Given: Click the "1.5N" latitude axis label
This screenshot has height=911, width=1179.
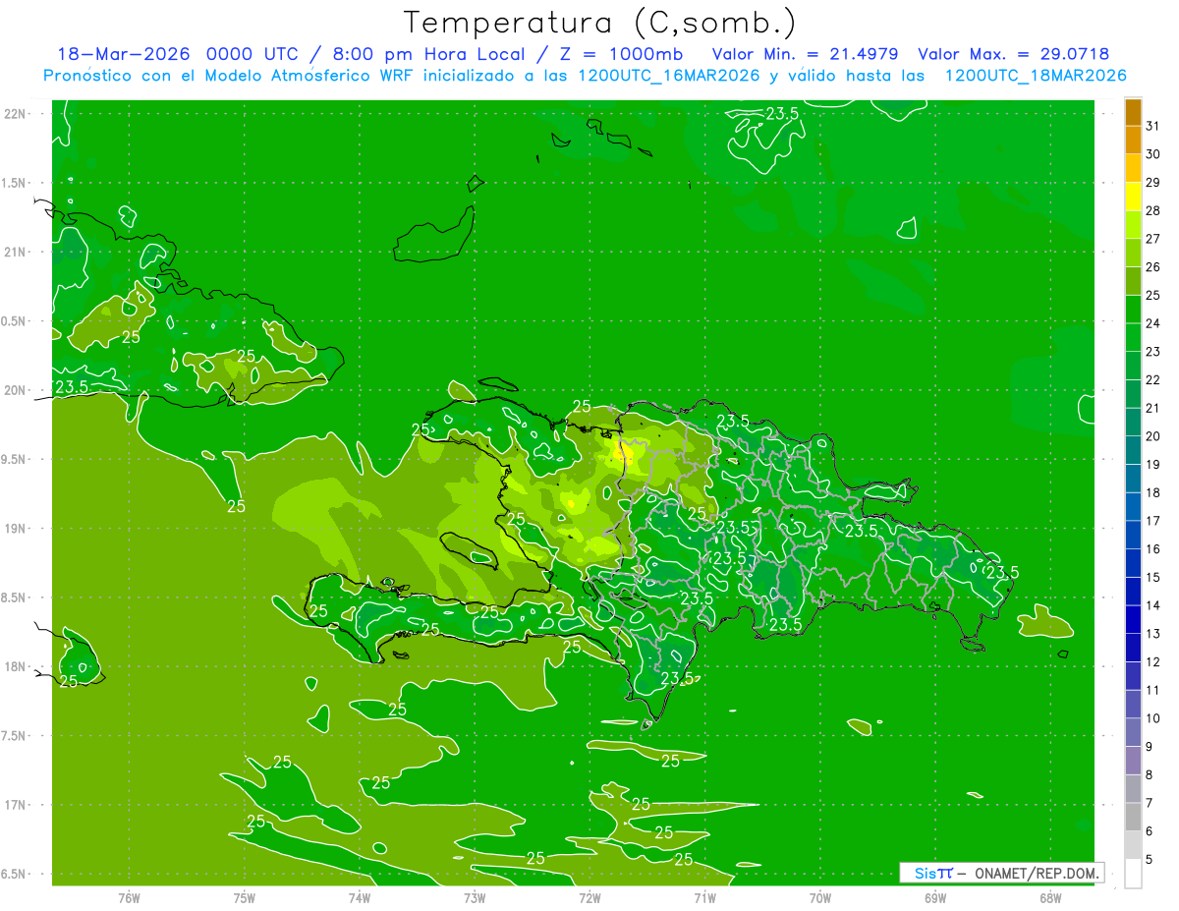Looking at the screenshot, I should (15, 183).
